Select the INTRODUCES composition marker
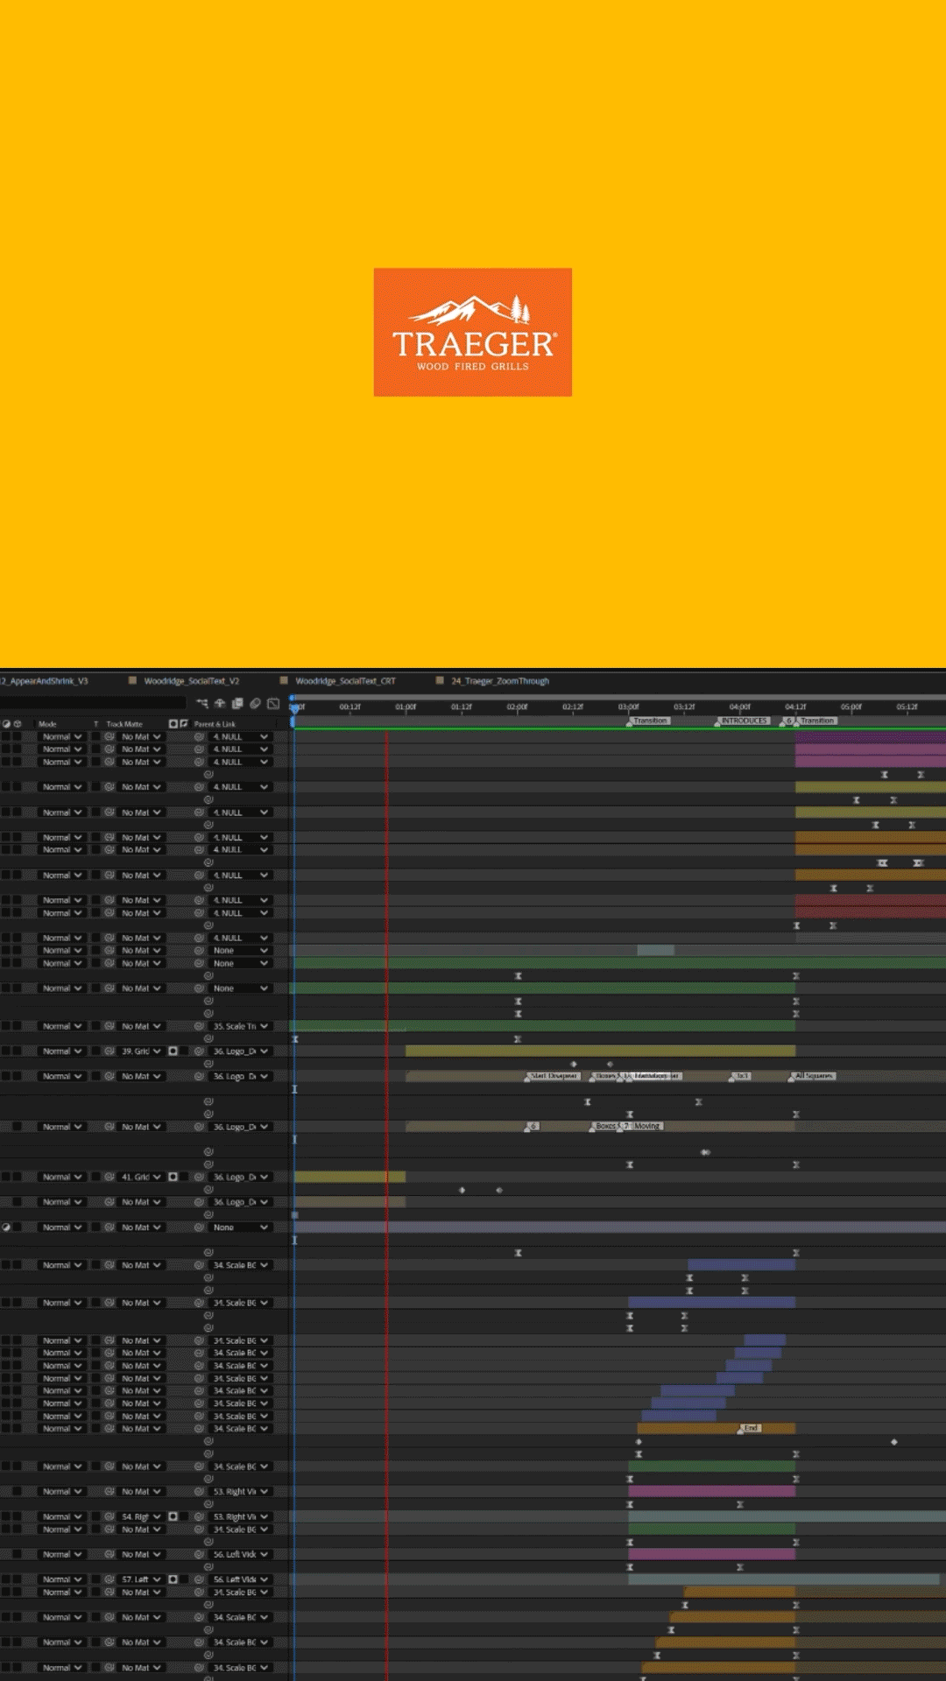946x1681 pixels. click(744, 721)
